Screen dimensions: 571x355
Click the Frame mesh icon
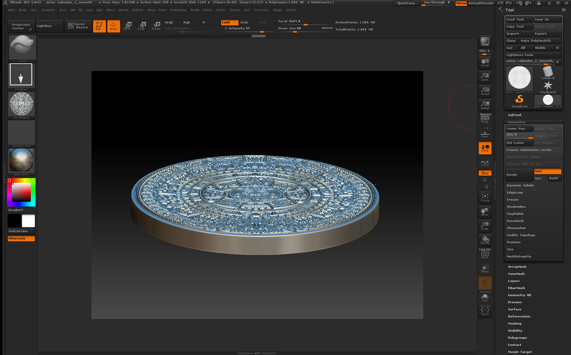tap(485, 198)
